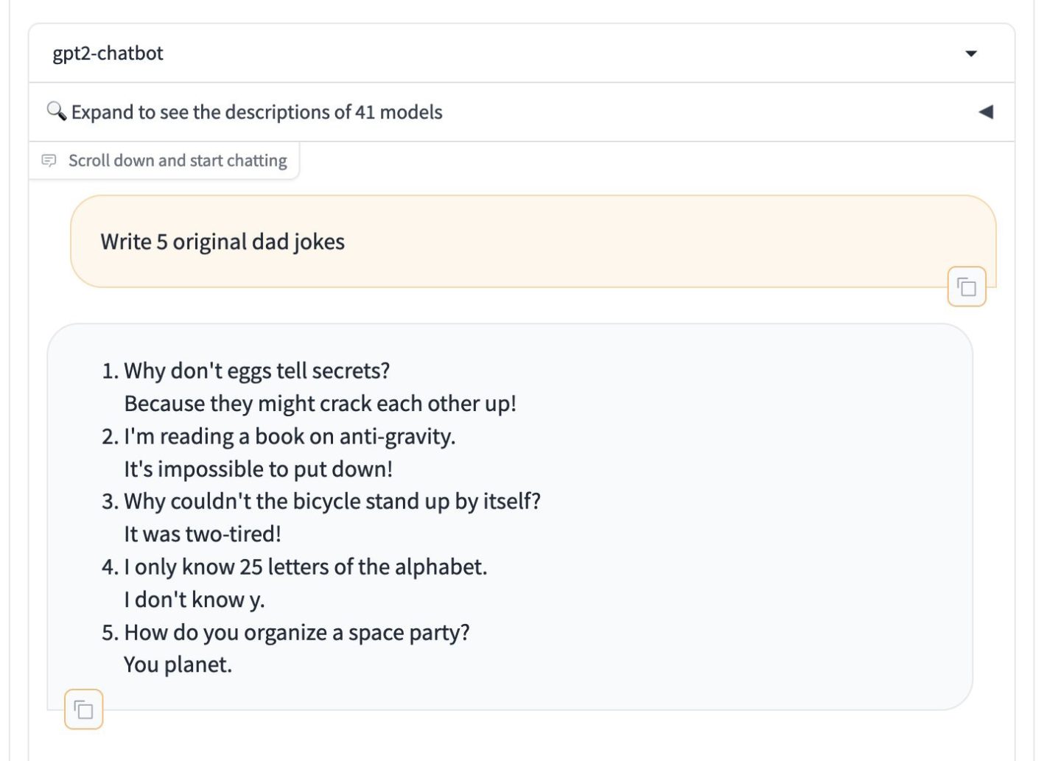Image resolution: width=1061 pixels, height=761 pixels.
Task: Click "Scroll down and start chatting"
Action: [177, 160]
